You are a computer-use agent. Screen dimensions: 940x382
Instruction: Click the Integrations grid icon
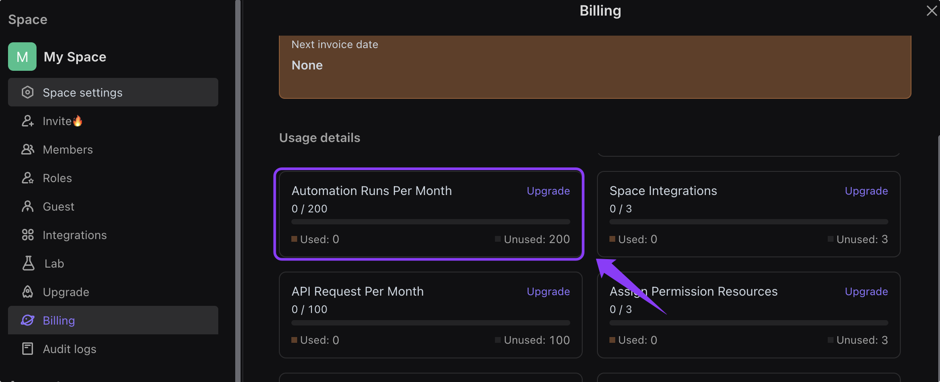point(28,235)
